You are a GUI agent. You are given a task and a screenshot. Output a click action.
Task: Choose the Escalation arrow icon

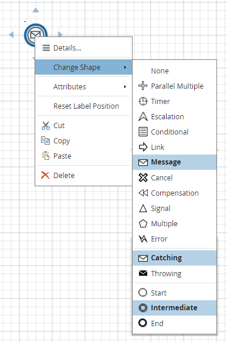143,116
